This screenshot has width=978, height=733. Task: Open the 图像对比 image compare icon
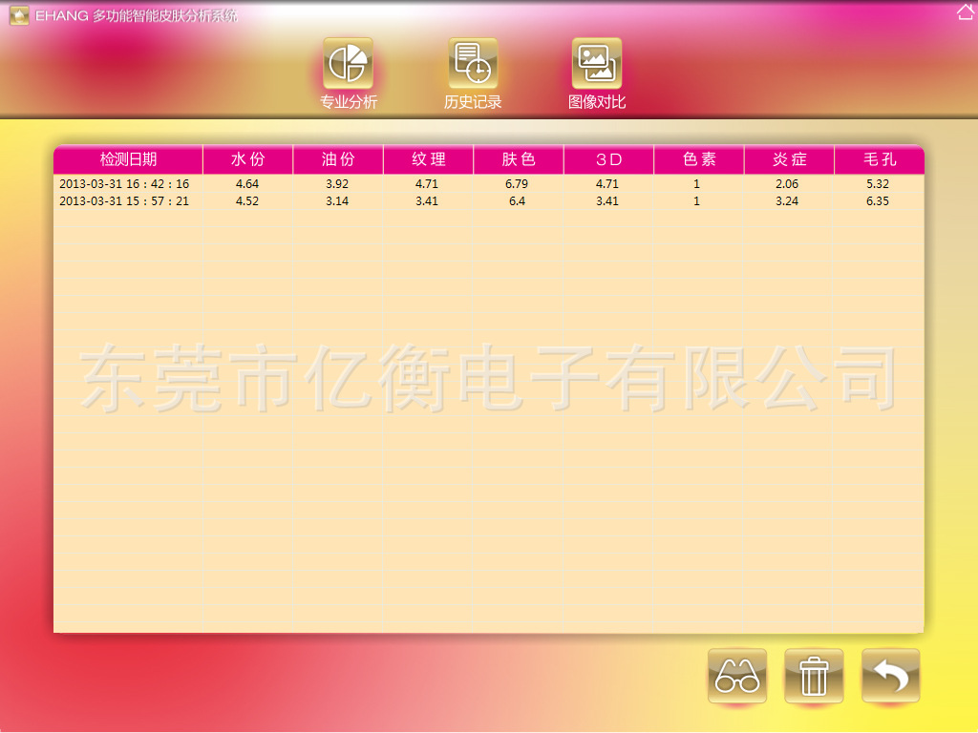597,64
